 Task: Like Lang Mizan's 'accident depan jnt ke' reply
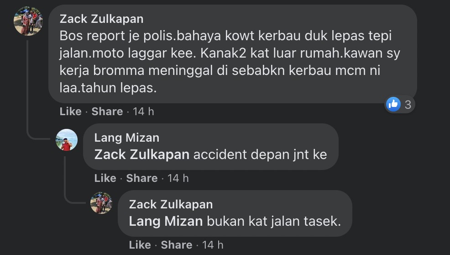105,178
